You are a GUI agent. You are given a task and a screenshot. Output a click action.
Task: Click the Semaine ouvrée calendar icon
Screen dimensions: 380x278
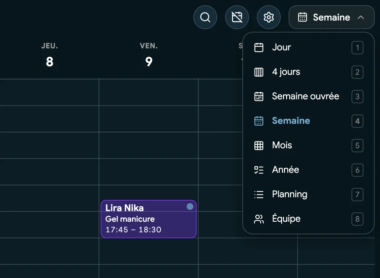point(259,97)
